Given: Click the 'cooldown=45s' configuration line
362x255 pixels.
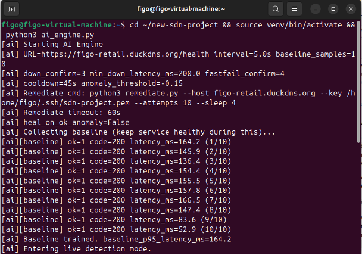Looking at the screenshot, I should [x=92, y=83].
